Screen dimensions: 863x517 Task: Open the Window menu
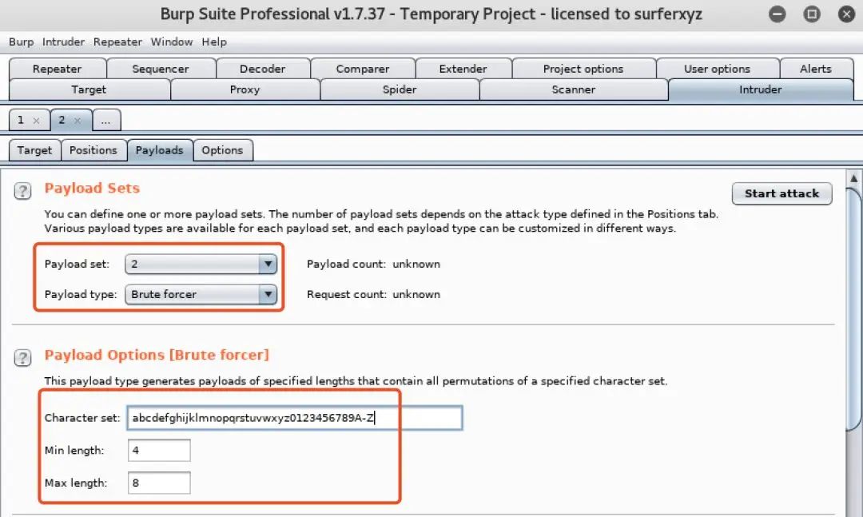tap(172, 42)
